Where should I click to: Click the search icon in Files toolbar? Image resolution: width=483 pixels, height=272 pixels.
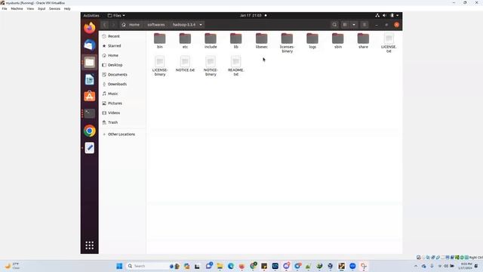click(x=334, y=25)
